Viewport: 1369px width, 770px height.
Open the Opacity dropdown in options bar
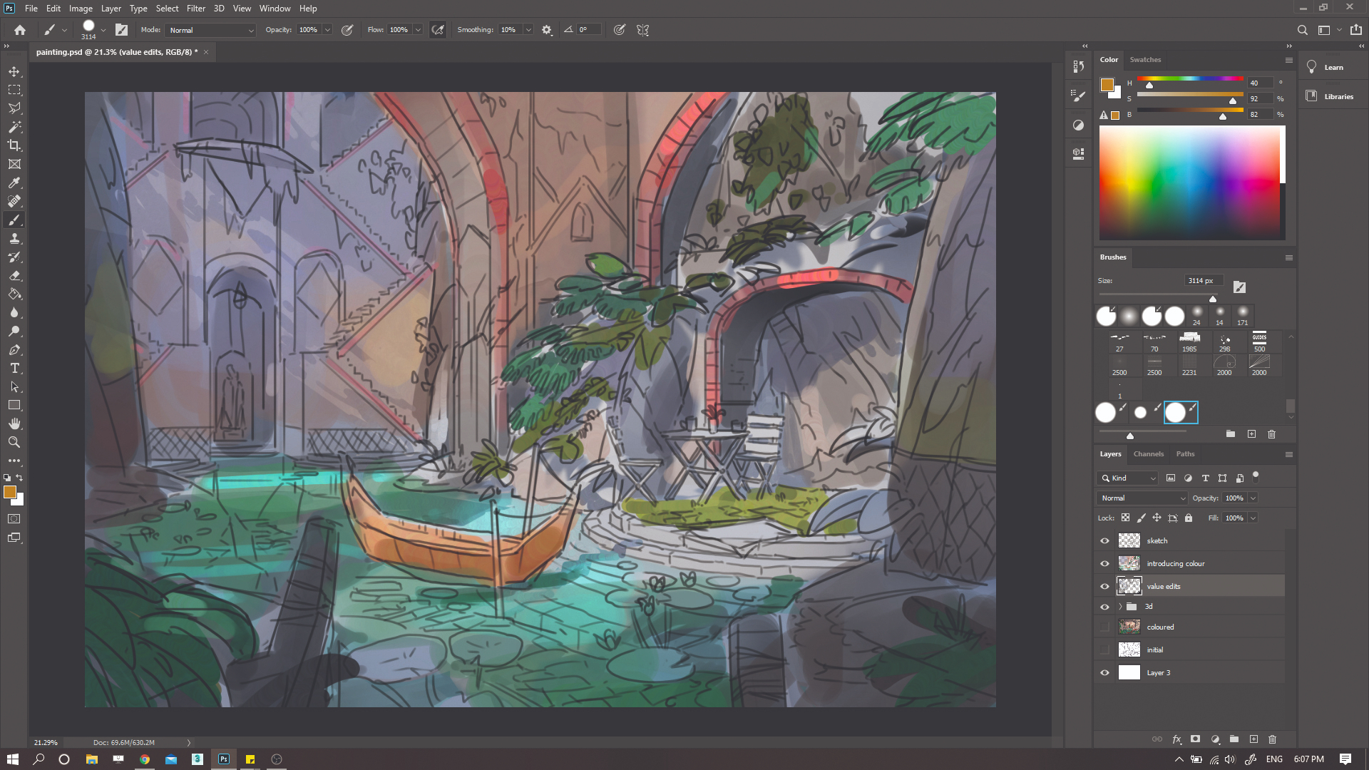327,30
